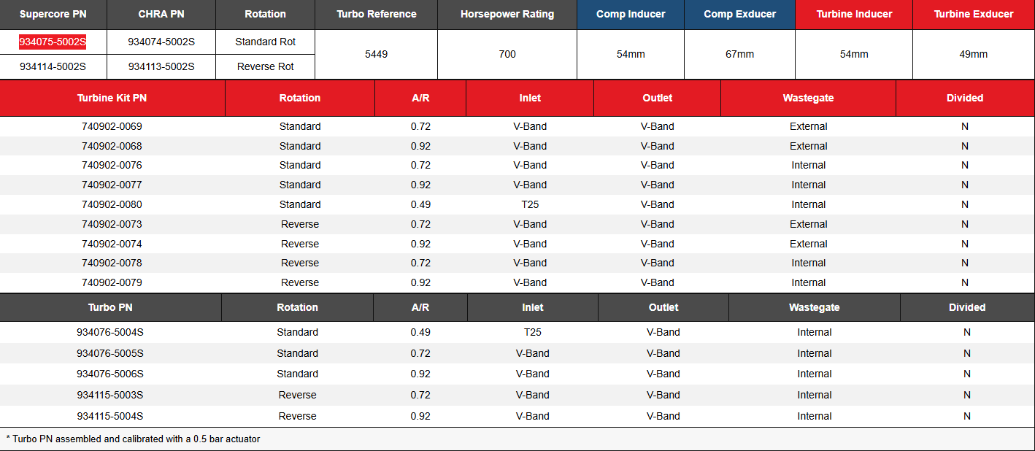Click turbine kit number 740902-0074
1035x451 pixels.
point(112,244)
